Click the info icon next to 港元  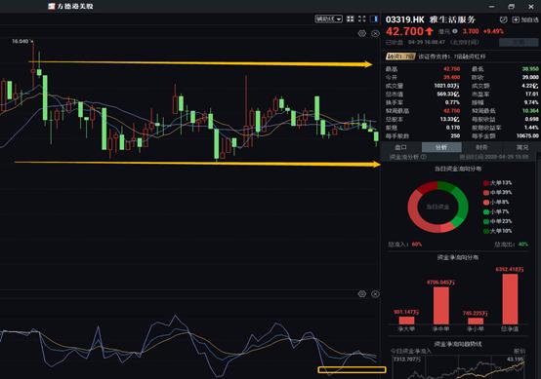[x=455, y=31]
